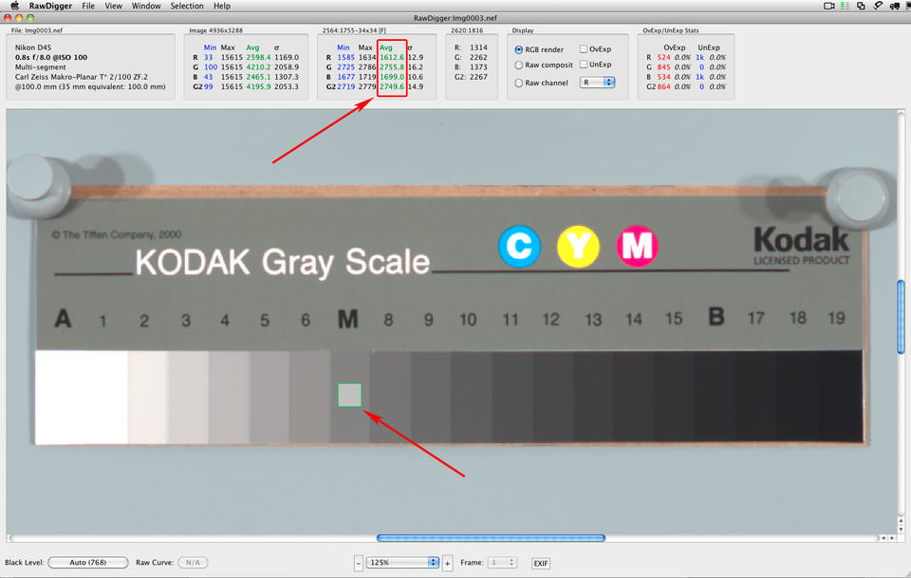Image resolution: width=911 pixels, height=578 pixels.
Task: Click the magenta M circle in the image
Action: click(x=638, y=247)
